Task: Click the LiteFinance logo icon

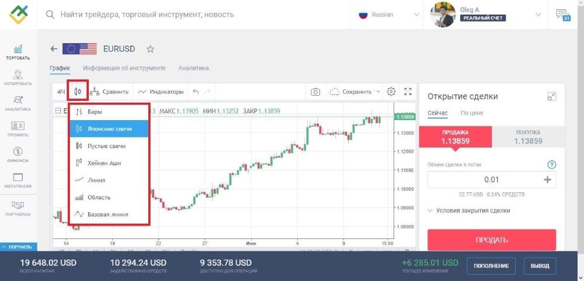Action: coord(18,15)
